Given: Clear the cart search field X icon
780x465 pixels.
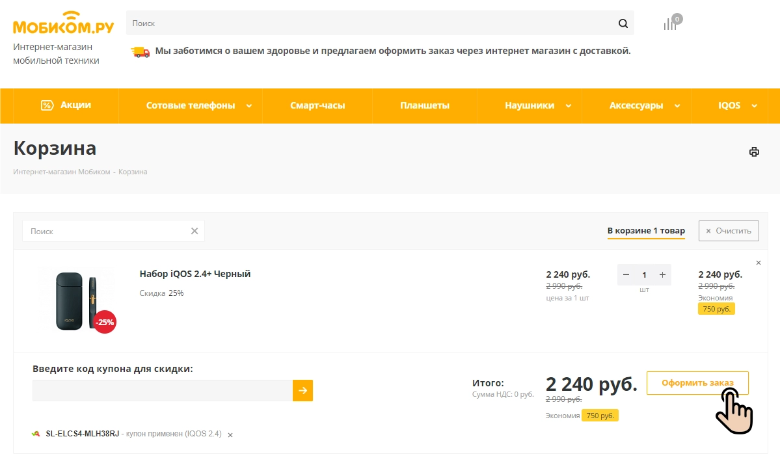Looking at the screenshot, I should tap(195, 231).
